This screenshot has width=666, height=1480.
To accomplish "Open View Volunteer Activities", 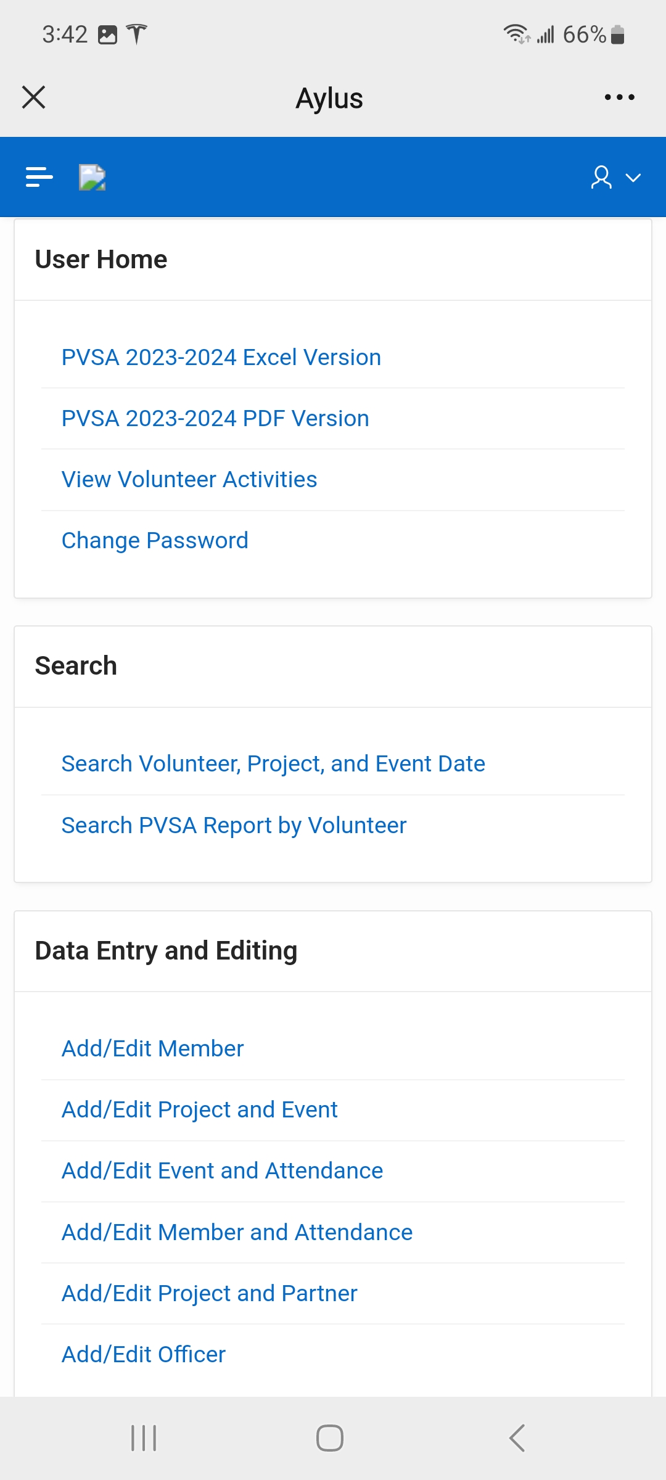I will pos(189,480).
